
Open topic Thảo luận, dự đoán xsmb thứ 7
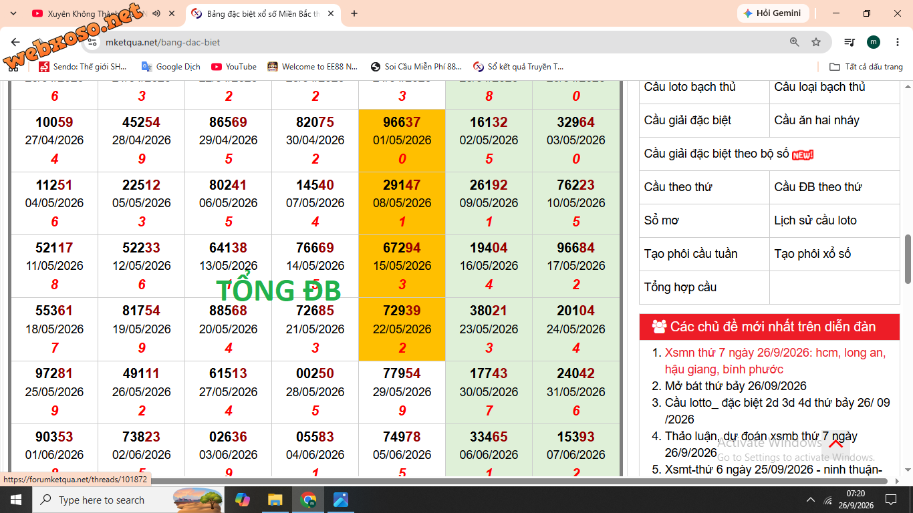pyautogui.click(x=761, y=444)
